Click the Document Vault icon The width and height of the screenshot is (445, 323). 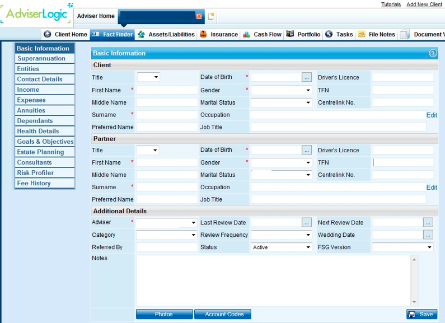pos(404,34)
